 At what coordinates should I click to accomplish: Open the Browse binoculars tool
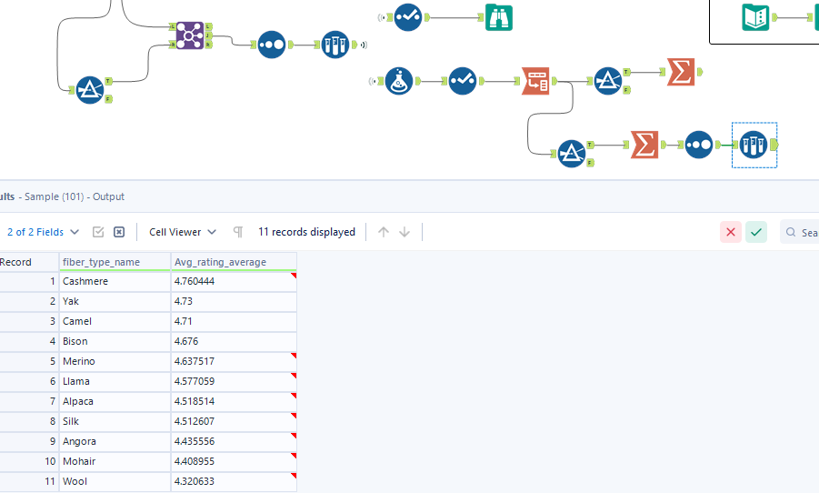(x=499, y=17)
